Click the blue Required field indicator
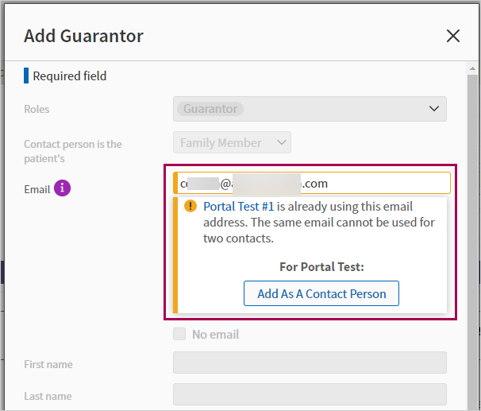The width and height of the screenshot is (481, 411). pyautogui.click(x=26, y=76)
